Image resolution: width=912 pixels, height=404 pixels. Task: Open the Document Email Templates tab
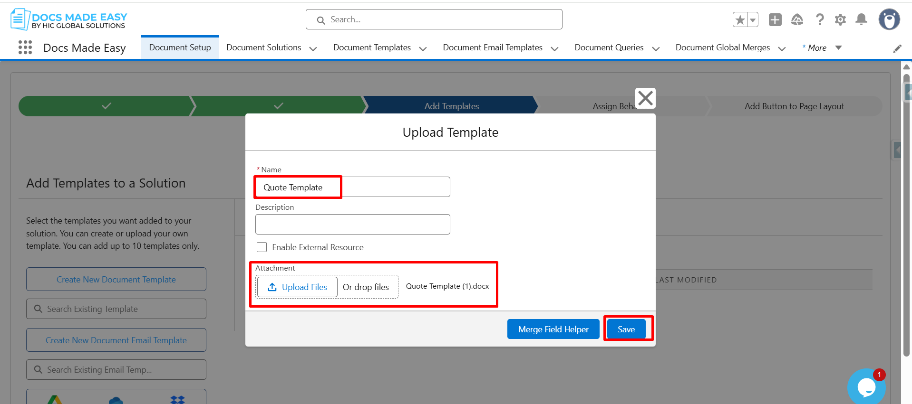(493, 47)
